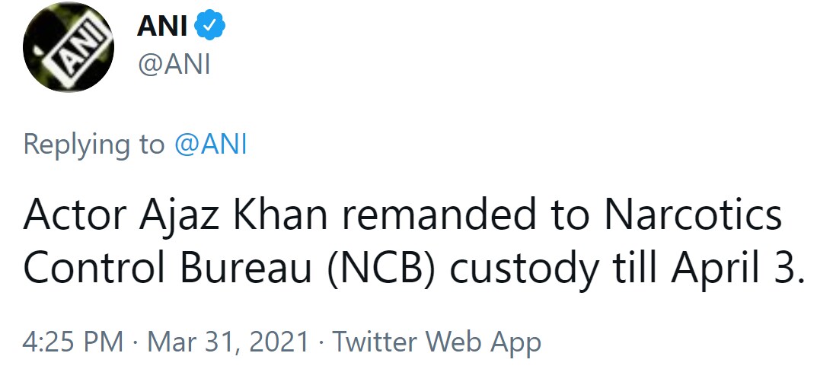
Task: Click the word 'Khan' in tweet
Action: [x=279, y=215]
